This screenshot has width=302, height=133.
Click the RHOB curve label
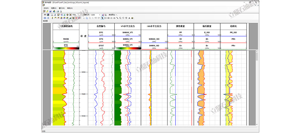click(66, 39)
